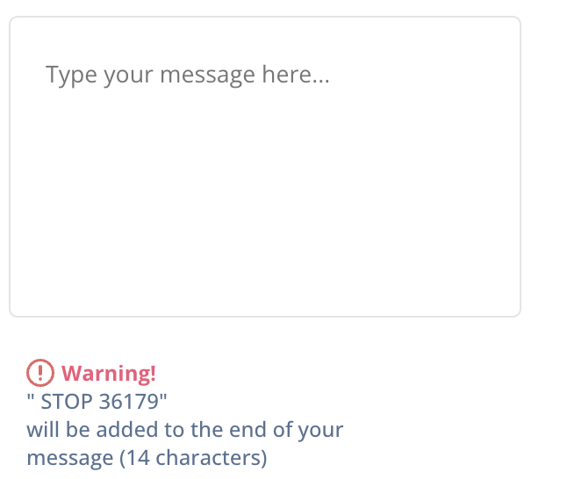Click the word 'here...' in the placeholder
The height and width of the screenshot is (479, 567).
tap(296, 74)
